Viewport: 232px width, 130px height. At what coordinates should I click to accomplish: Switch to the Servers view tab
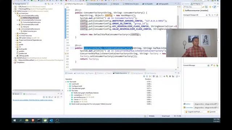(17, 94)
